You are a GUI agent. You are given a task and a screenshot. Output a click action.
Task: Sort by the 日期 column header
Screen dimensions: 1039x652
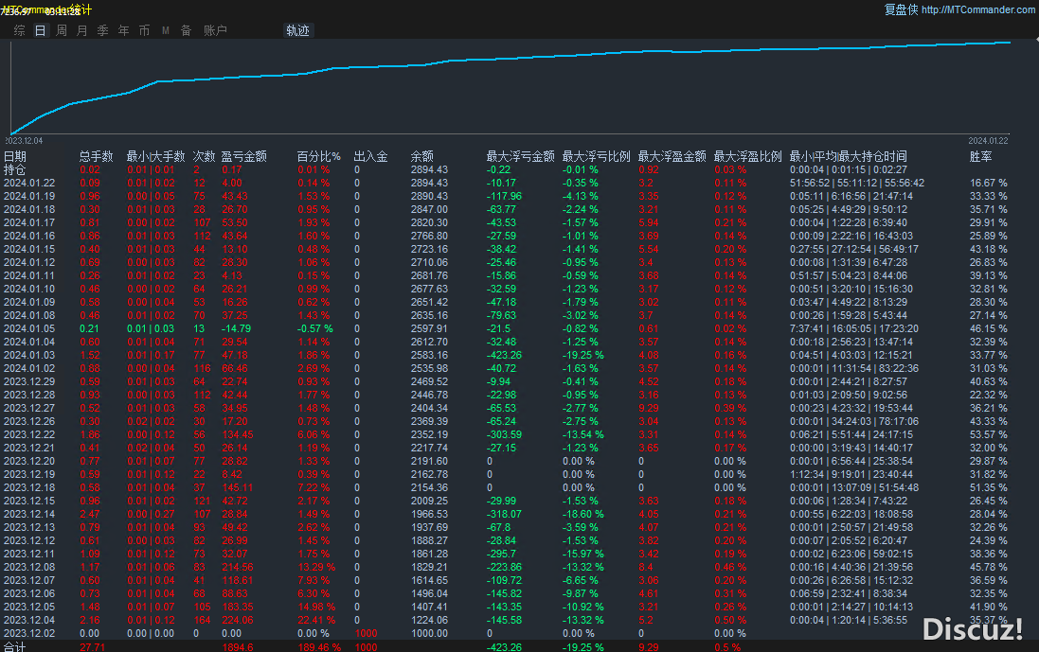click(x=15, y=156)
